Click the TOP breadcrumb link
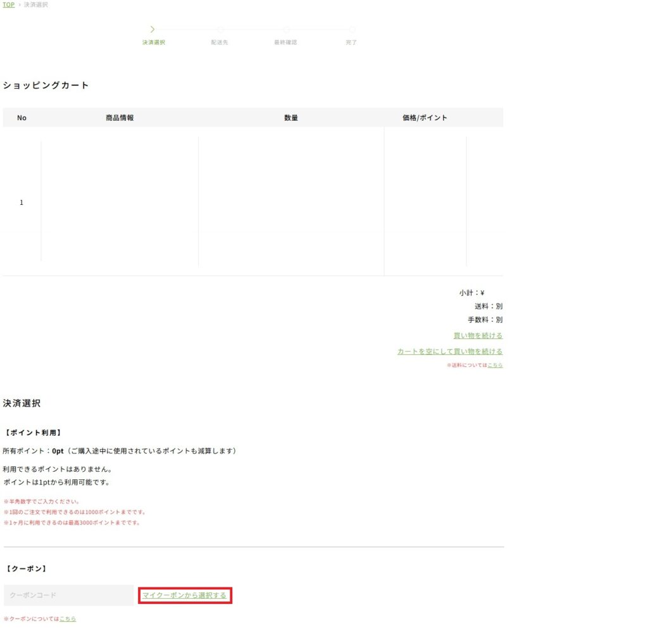 click(8, 4)
